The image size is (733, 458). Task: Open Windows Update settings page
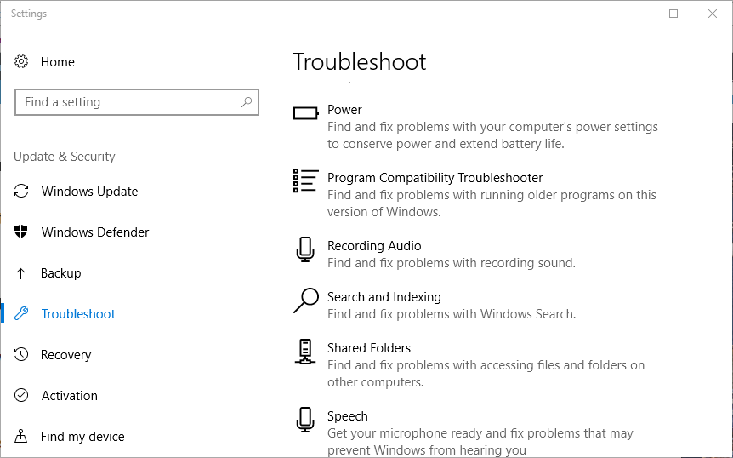89,191
